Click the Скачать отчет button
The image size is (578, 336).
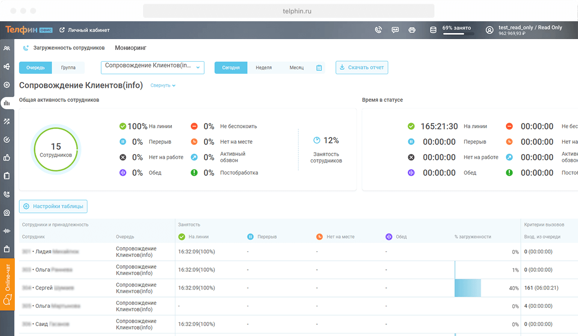click(362, 67)
